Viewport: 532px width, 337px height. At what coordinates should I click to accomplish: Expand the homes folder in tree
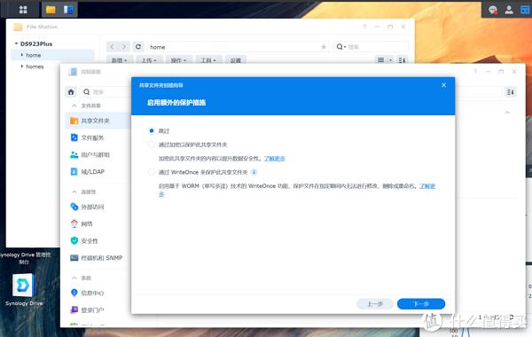pos(22,67)
